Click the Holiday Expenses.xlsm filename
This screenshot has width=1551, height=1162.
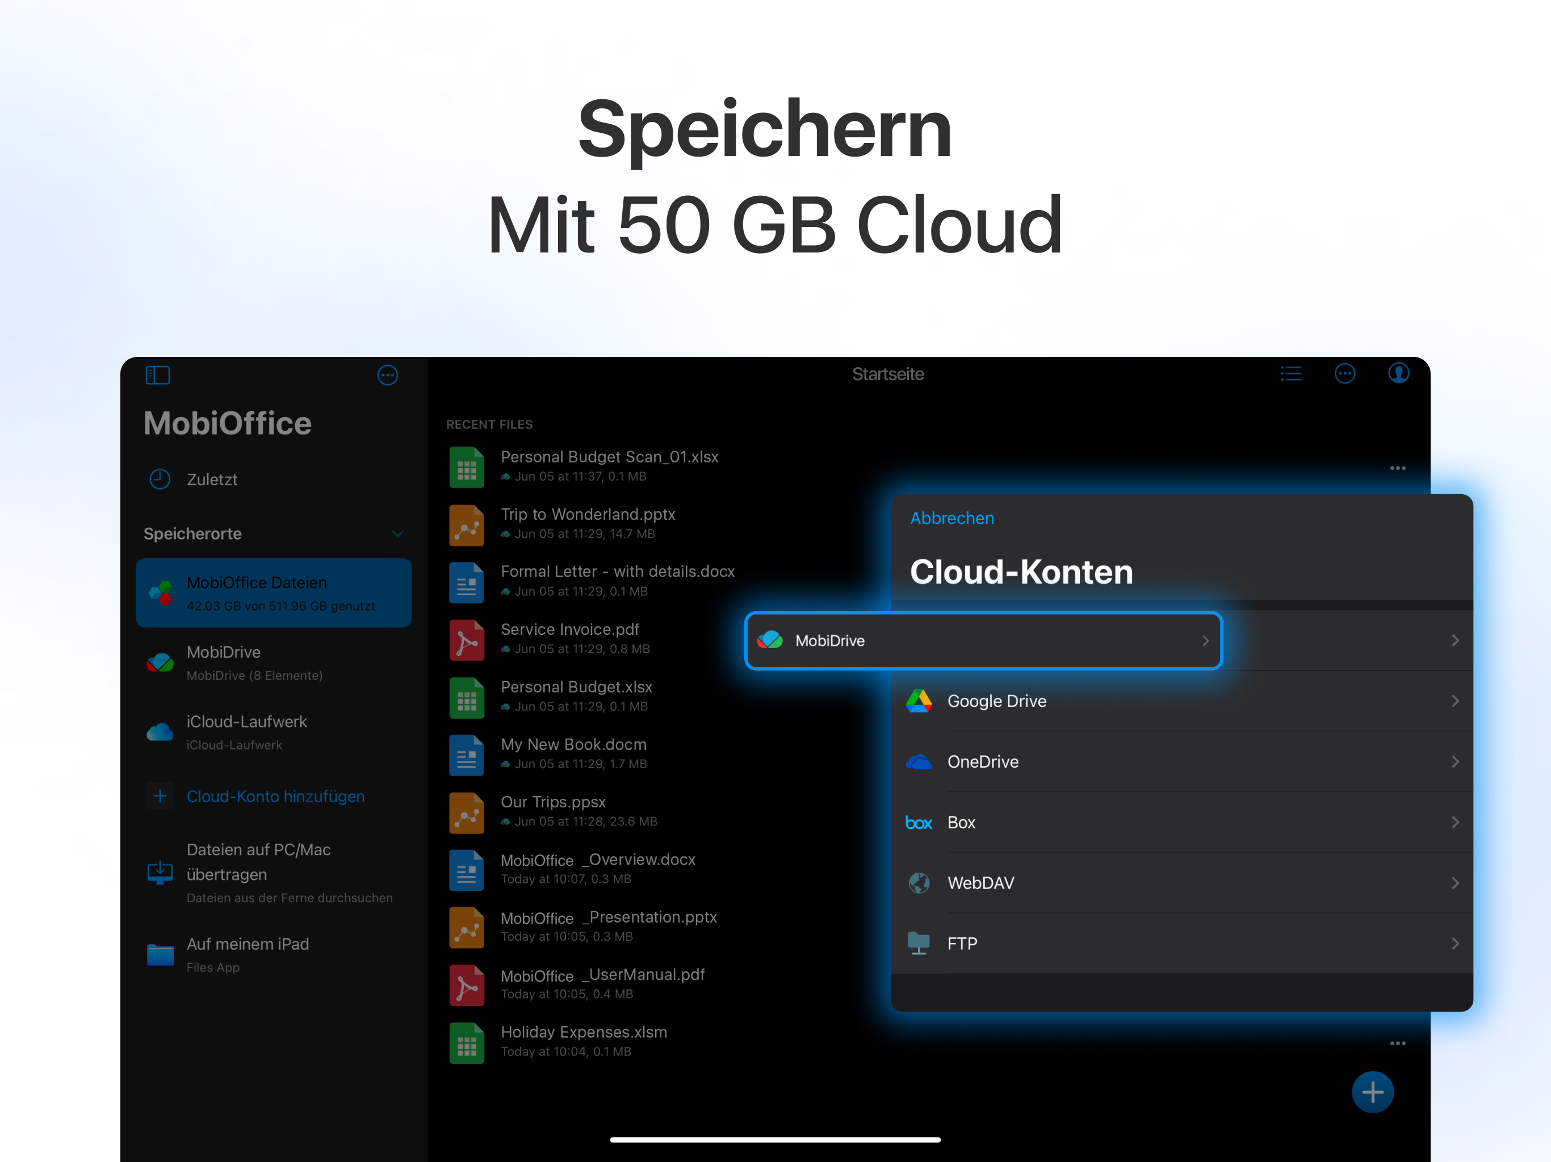(584, 1032)
